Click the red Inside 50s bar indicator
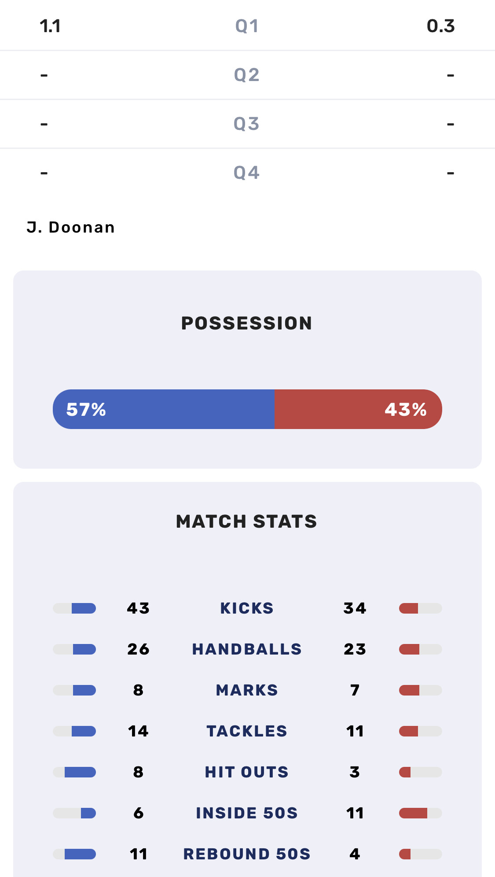The image size is (495, 877). coord(413,813)
